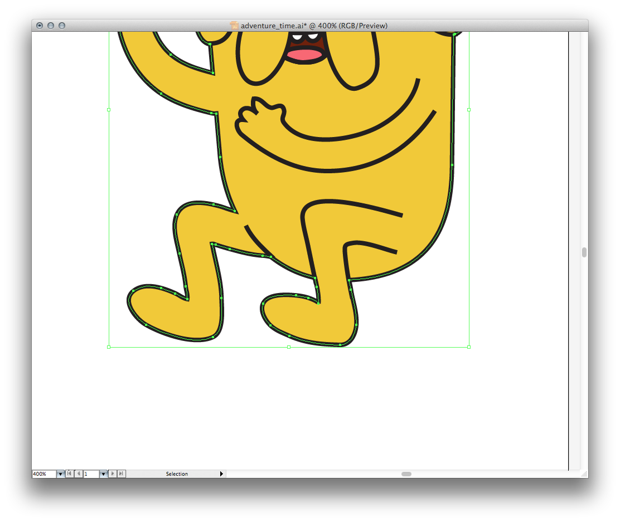Click the bottom-center bounding box handle
Viewport: 620px width, 522px height.
pos(288,347)
